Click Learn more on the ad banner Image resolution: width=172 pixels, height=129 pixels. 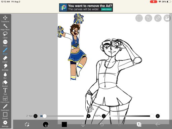[106, 9]
